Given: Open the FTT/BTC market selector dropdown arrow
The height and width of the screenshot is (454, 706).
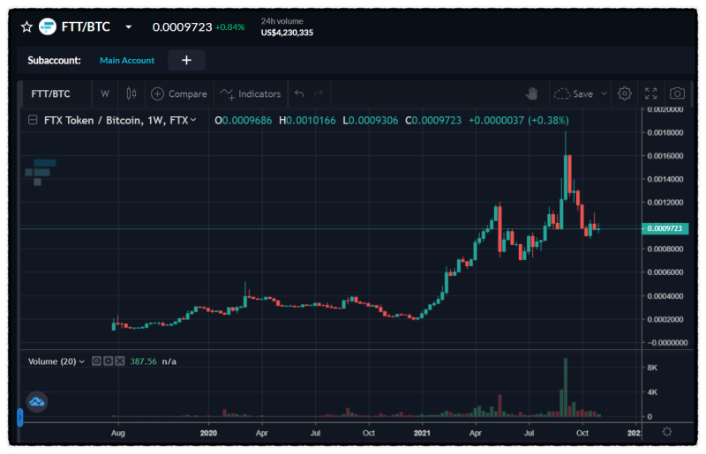Looking at the screenshot, I should [128, 27].
